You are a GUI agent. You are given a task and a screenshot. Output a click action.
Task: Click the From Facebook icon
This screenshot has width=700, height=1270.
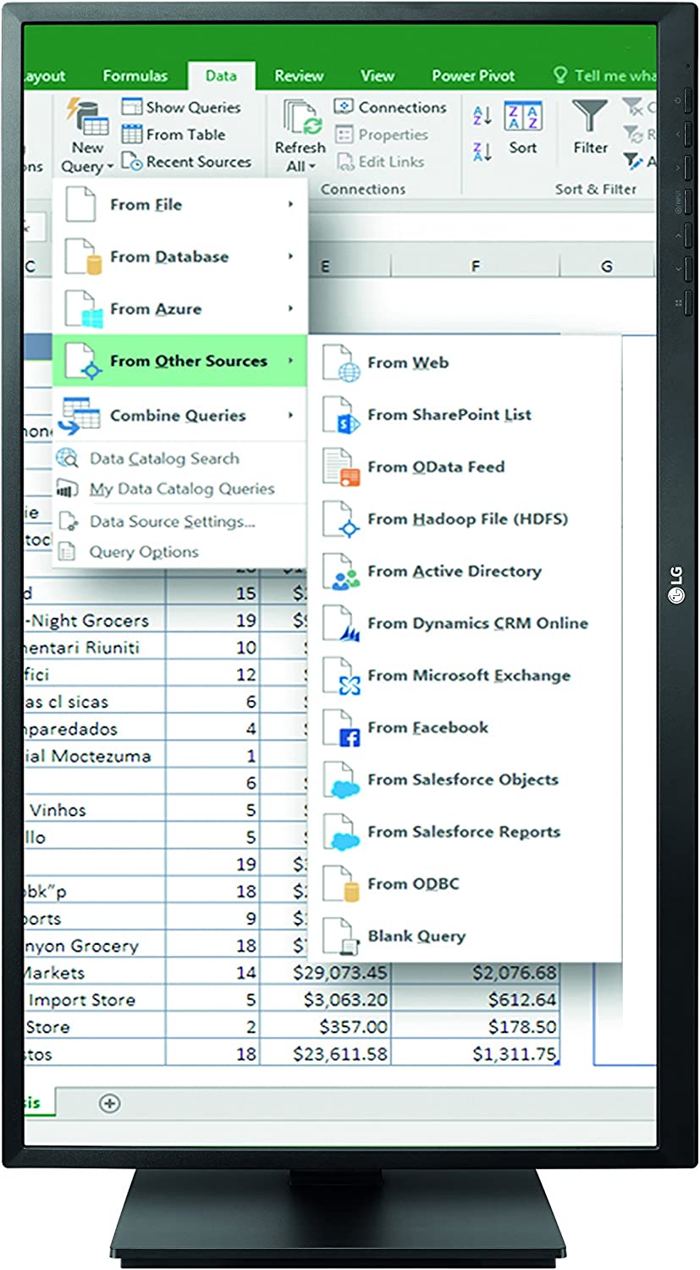(x=341, y=728)
